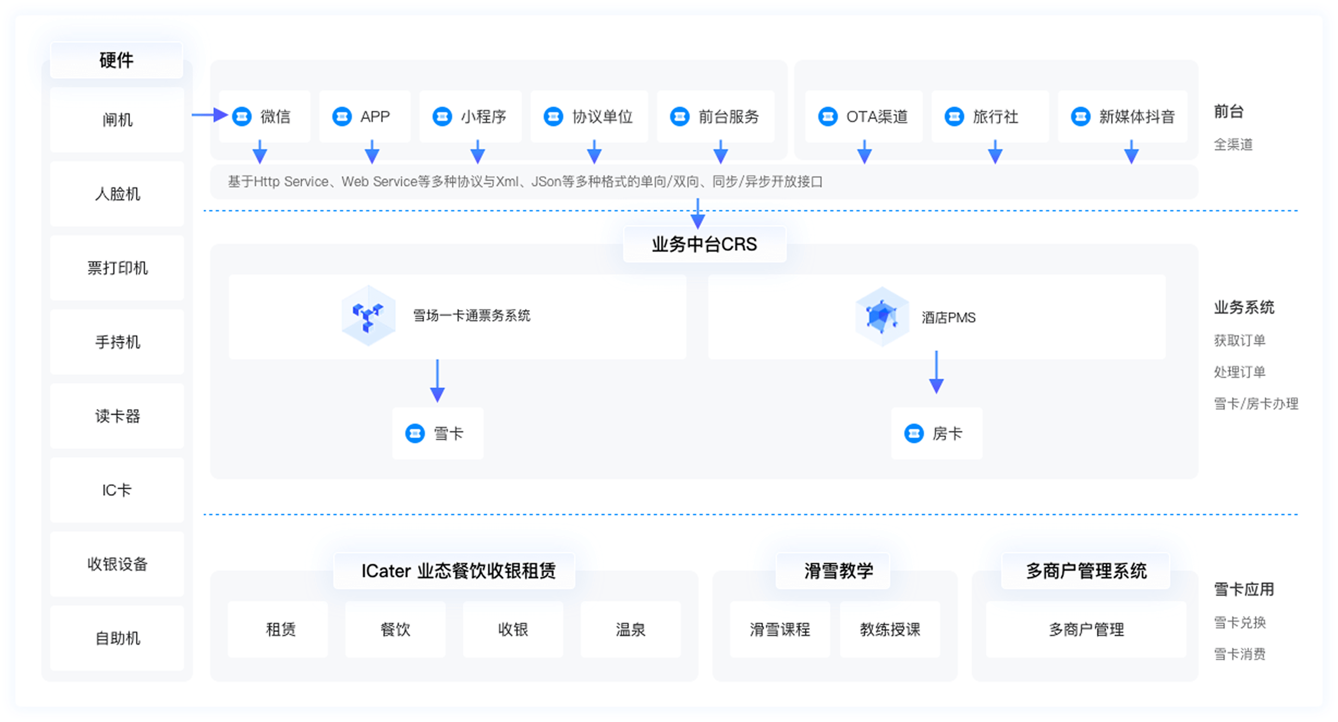Select the 新媒体抖音 icon
This screenshot has height=722, width=1338.
tap(1080, 116)
